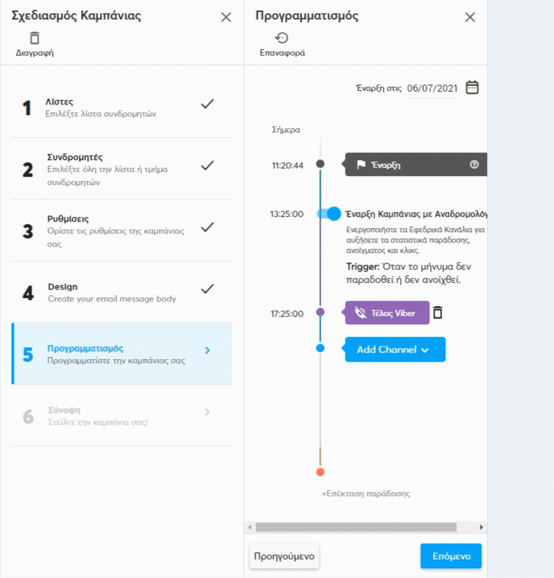
Task: Open the calendar date picker icon
Action: (472, 87)
